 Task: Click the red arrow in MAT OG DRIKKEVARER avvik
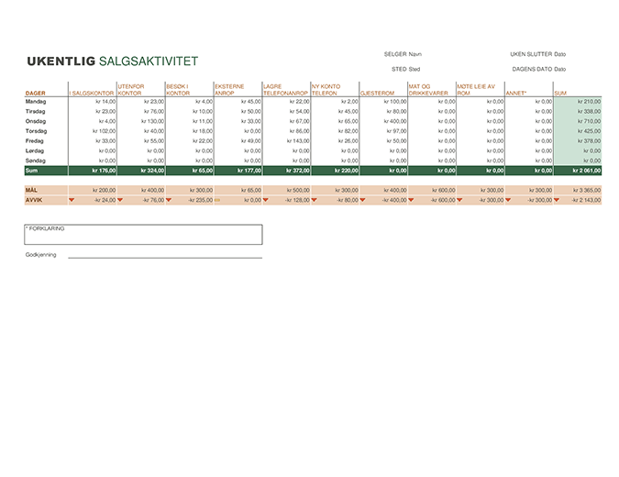411,200
